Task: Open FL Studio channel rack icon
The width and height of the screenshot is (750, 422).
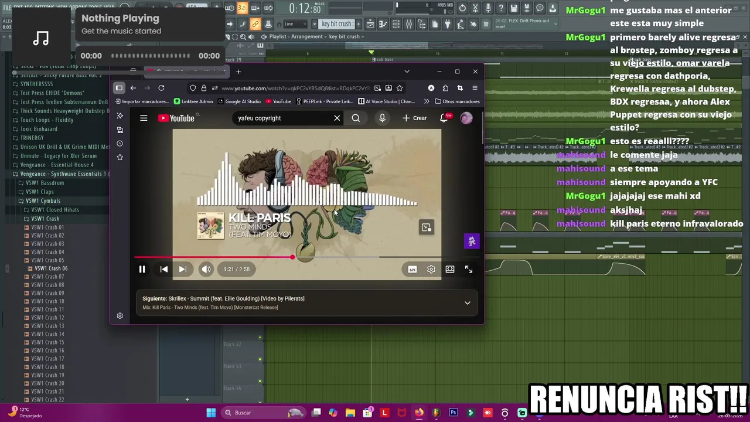Action: coord(396,24)
